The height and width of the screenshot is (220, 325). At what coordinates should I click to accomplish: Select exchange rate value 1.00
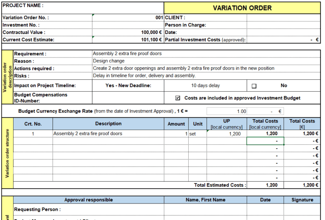227,111
